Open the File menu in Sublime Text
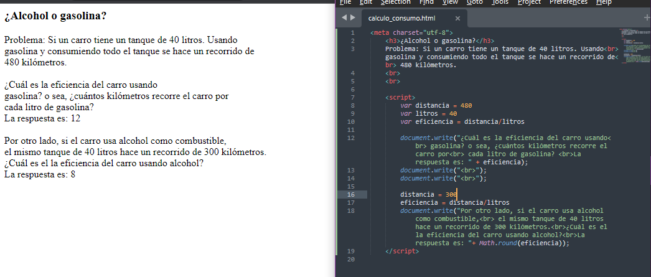The height and width of the screenshot is (277, 651). [x=345, y=2]
